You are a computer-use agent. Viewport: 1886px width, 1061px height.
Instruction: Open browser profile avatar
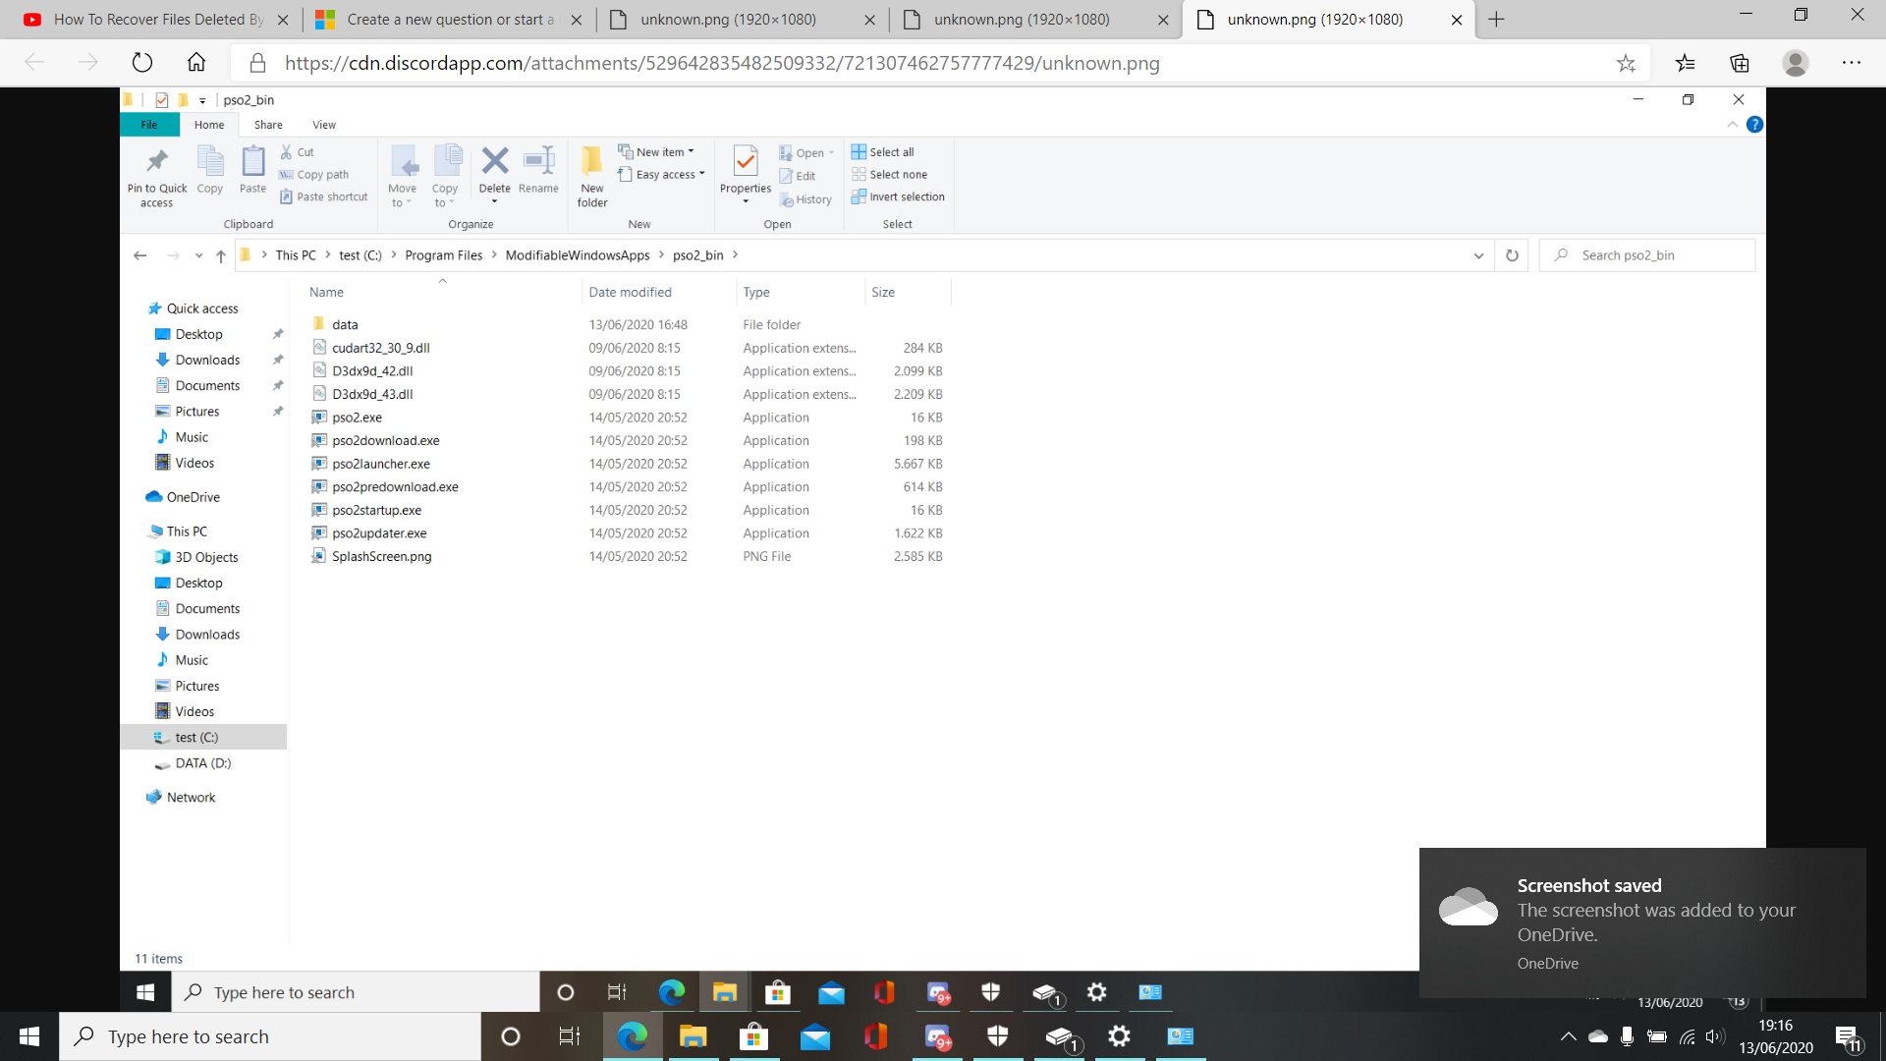pyautogui.click(x=1796, y=63)
